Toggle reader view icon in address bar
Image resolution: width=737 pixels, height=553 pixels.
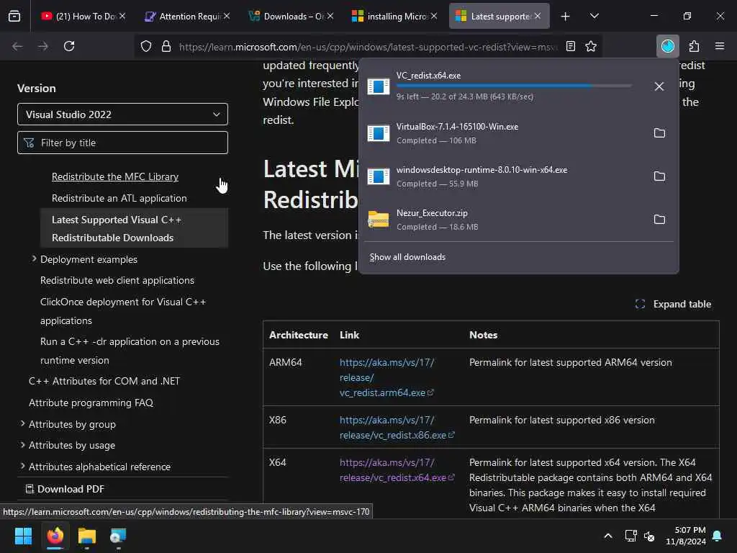(571, 46)
